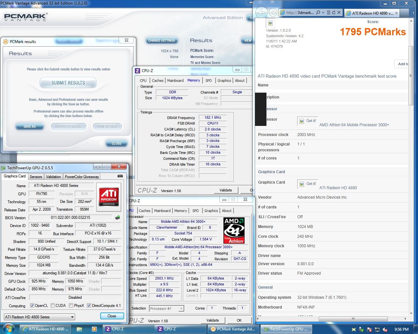
Task: Go forward in the Internet Explorer window
Action: [x=273, y=13]
